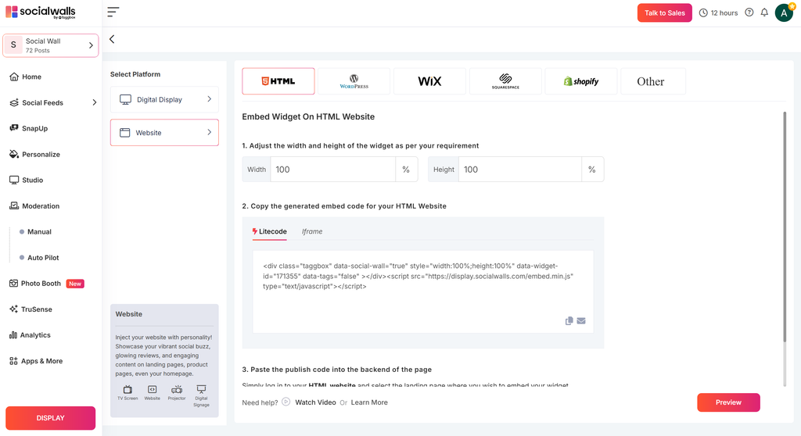The width and height of the screenshot is (801, 436).
Task: Click the Projector icon
Action: (177, 390)
